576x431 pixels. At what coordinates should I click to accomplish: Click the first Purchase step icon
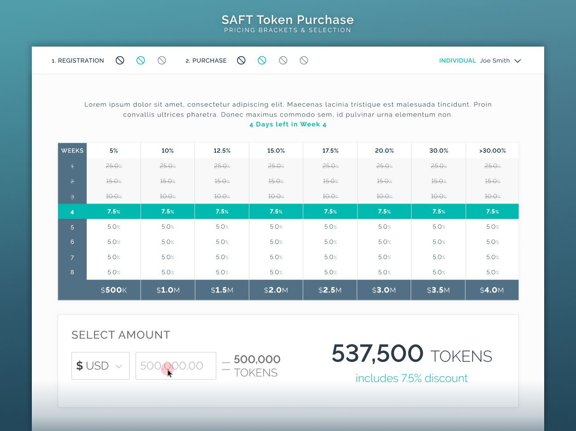(241, 60)
